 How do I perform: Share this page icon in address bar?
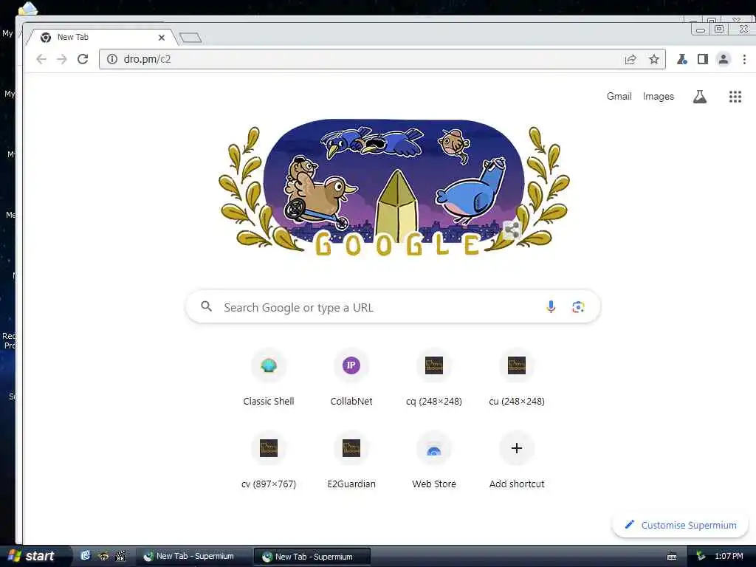(630, 59)
